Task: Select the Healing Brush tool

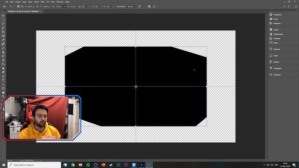Action: (x=3, y=44)
